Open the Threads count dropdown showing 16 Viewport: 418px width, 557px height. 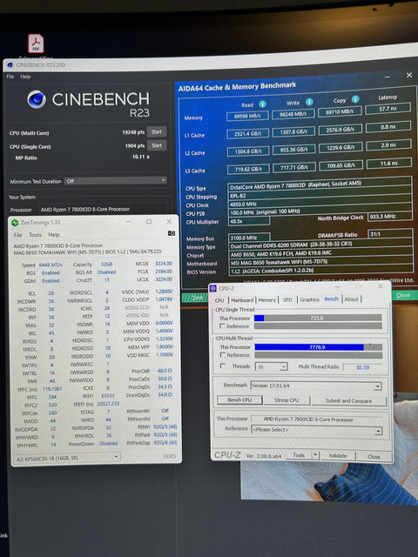click(x=271, y=366)
